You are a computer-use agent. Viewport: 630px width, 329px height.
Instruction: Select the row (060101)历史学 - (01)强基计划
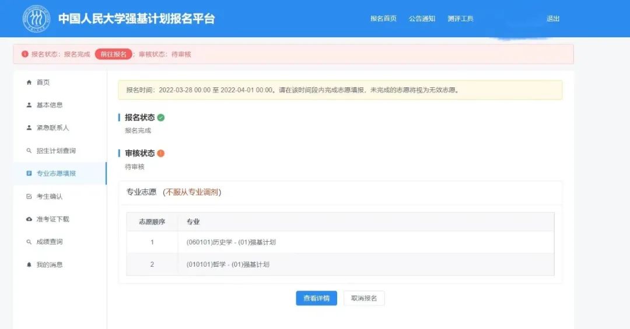pyautogui.click(x=340, y=242)
